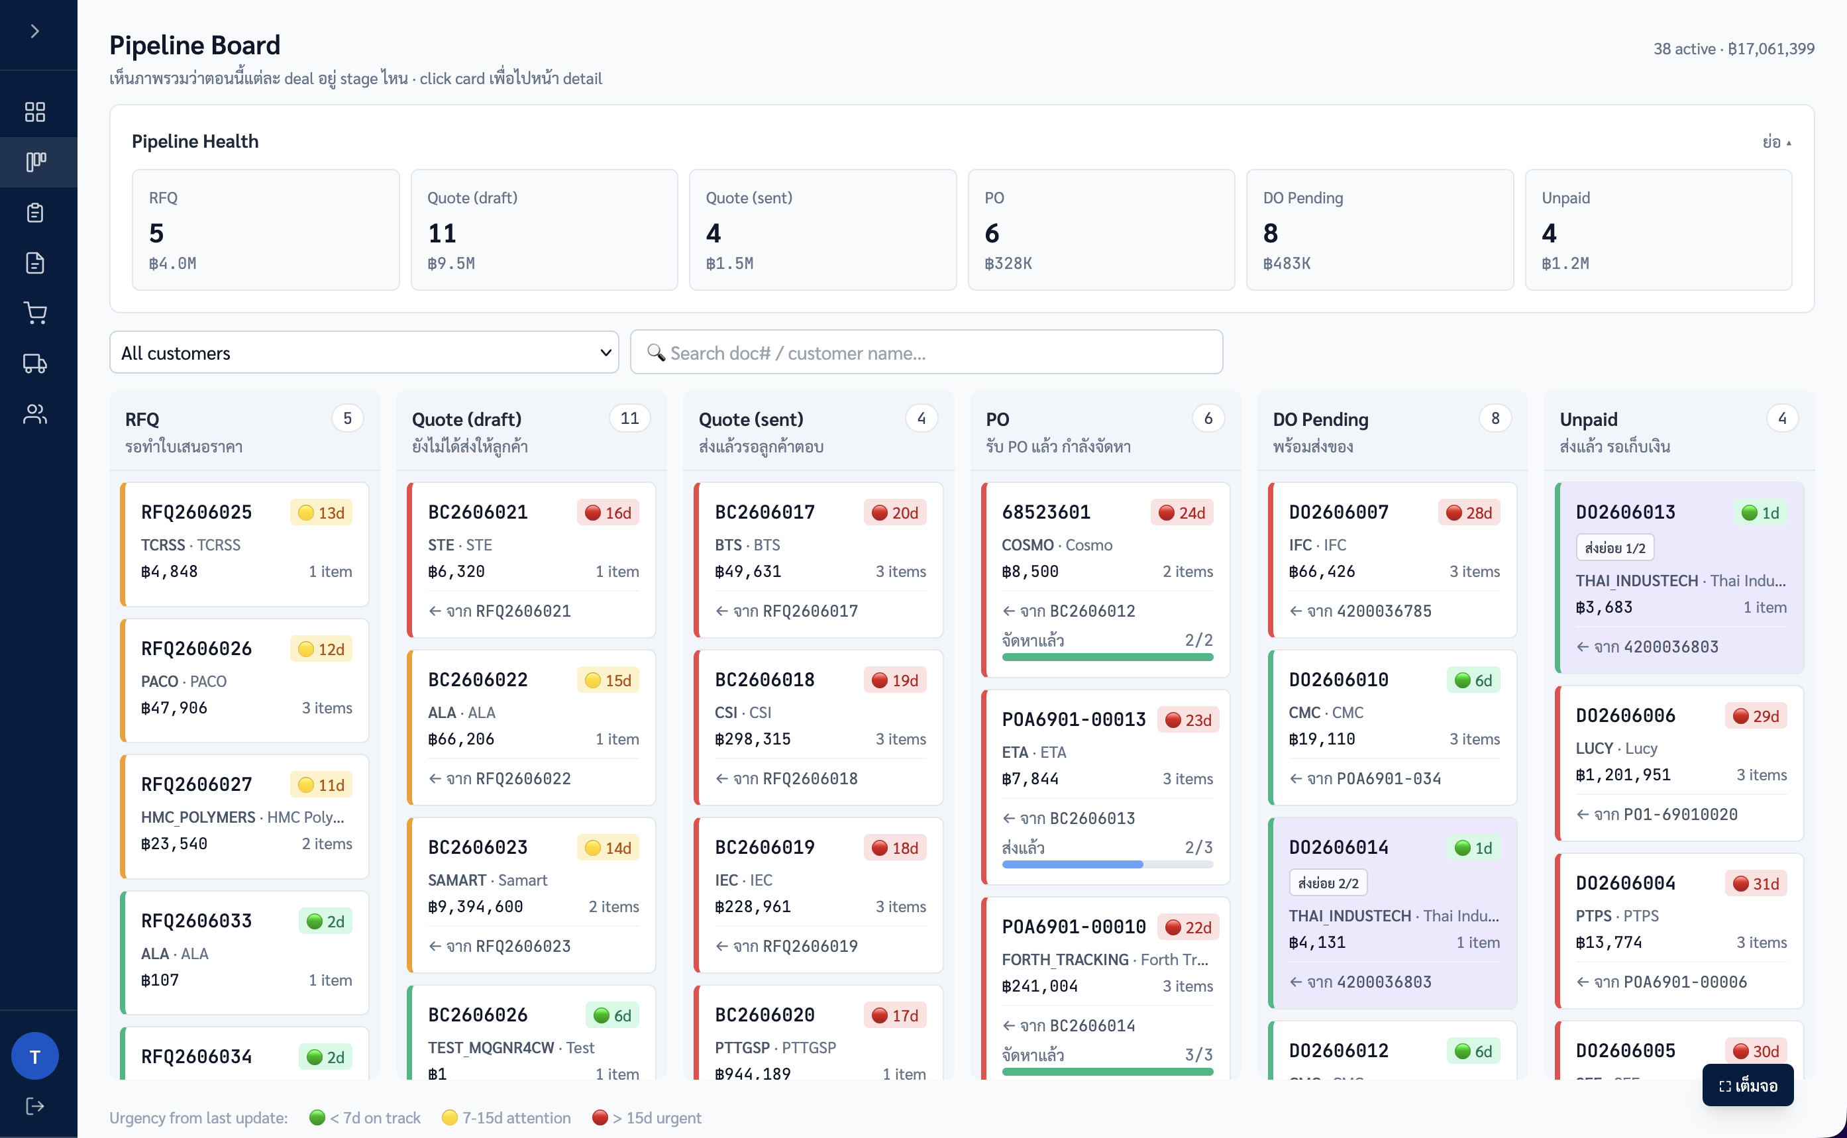Follow link จาก POA6901-00006

(1661, 982)
